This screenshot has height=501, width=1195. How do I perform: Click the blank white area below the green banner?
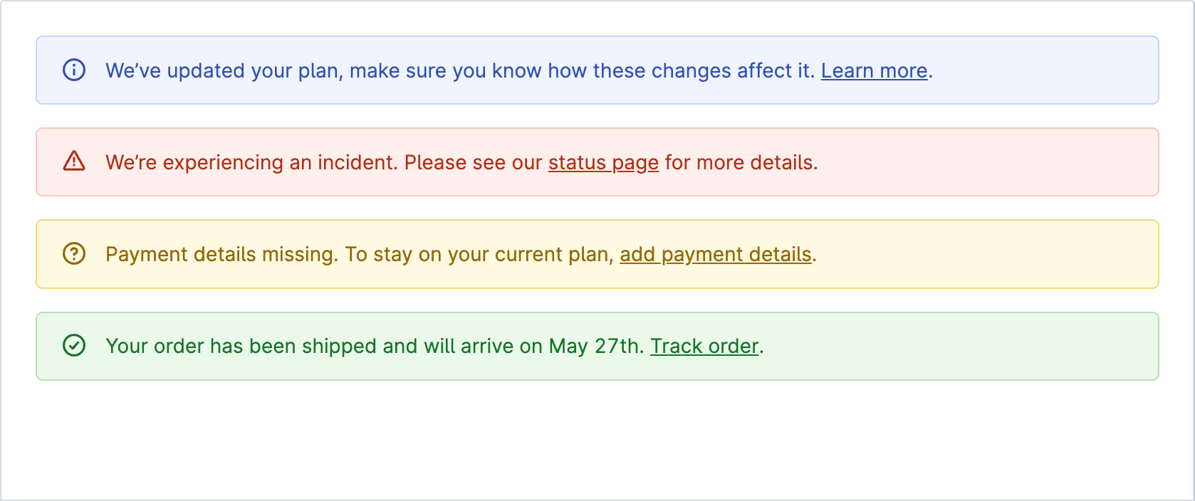point(597,440)
